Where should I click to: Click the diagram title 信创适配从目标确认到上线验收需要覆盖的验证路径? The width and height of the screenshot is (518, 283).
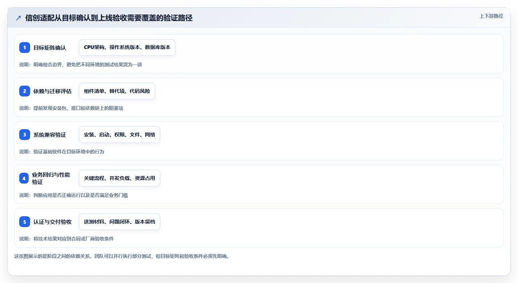[x=109, y=18]
